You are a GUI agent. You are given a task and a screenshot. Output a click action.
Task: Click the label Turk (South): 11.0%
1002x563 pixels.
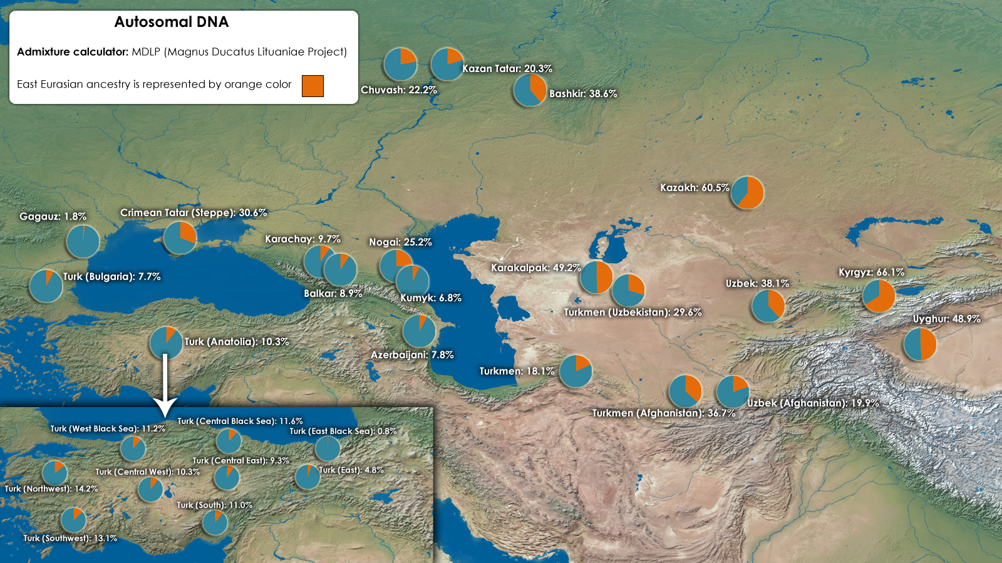coord(214,505)
